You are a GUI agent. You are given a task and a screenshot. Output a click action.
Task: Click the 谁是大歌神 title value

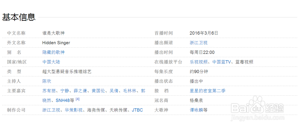tap(53, 33)
